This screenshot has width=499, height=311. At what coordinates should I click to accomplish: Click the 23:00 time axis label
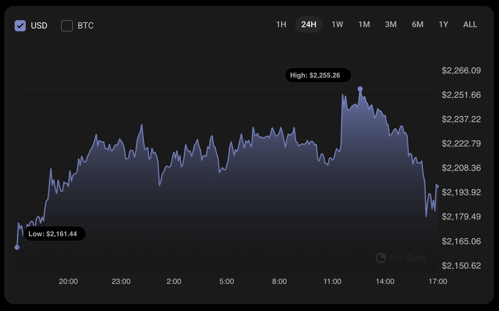pos(121,281)
